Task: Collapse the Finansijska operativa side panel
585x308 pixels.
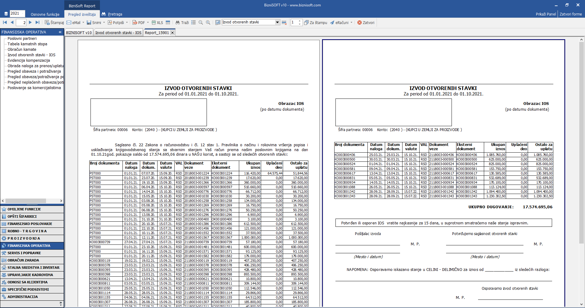Action: 60,32
